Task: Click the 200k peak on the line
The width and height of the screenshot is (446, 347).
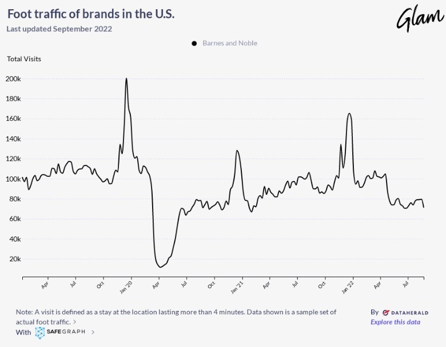Action: pos(126,79)
